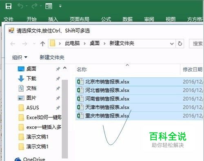This screenshot has width=204, height=161.
Task: Go back using the dialog back arrow
Action: 13,44
